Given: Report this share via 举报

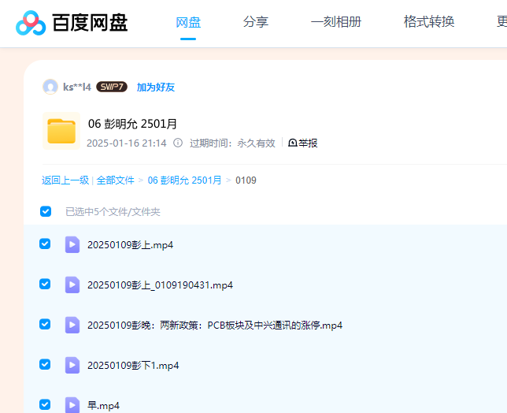Looking at the screenshot, I should click(302, 143).
